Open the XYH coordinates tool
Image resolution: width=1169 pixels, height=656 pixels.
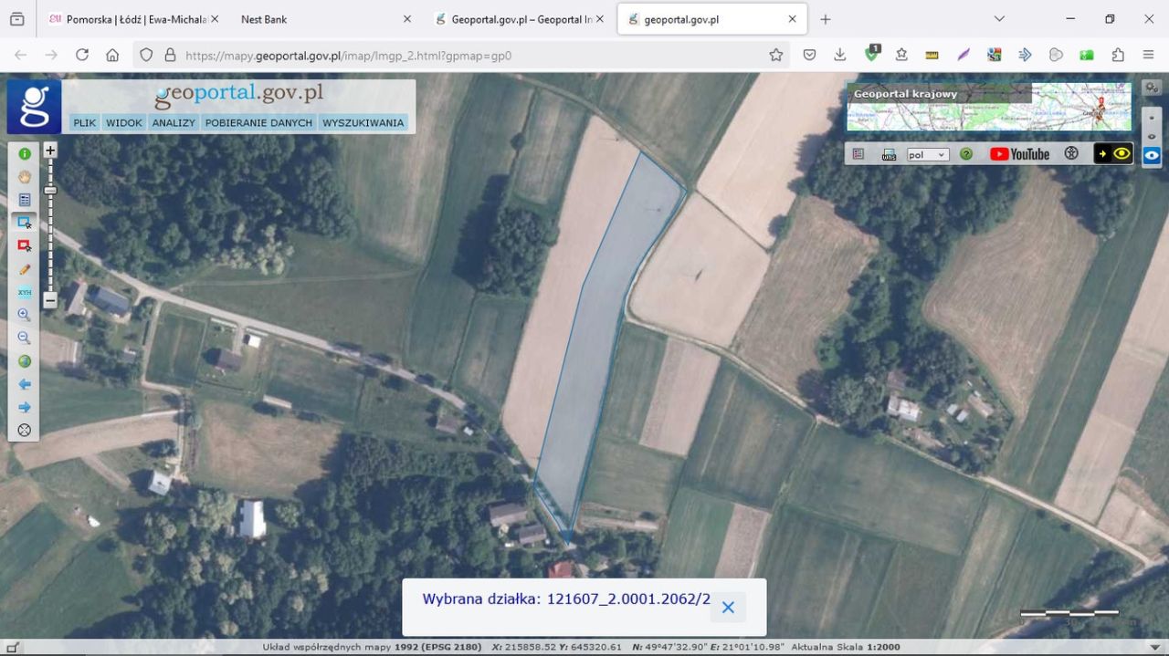[25, 292]
